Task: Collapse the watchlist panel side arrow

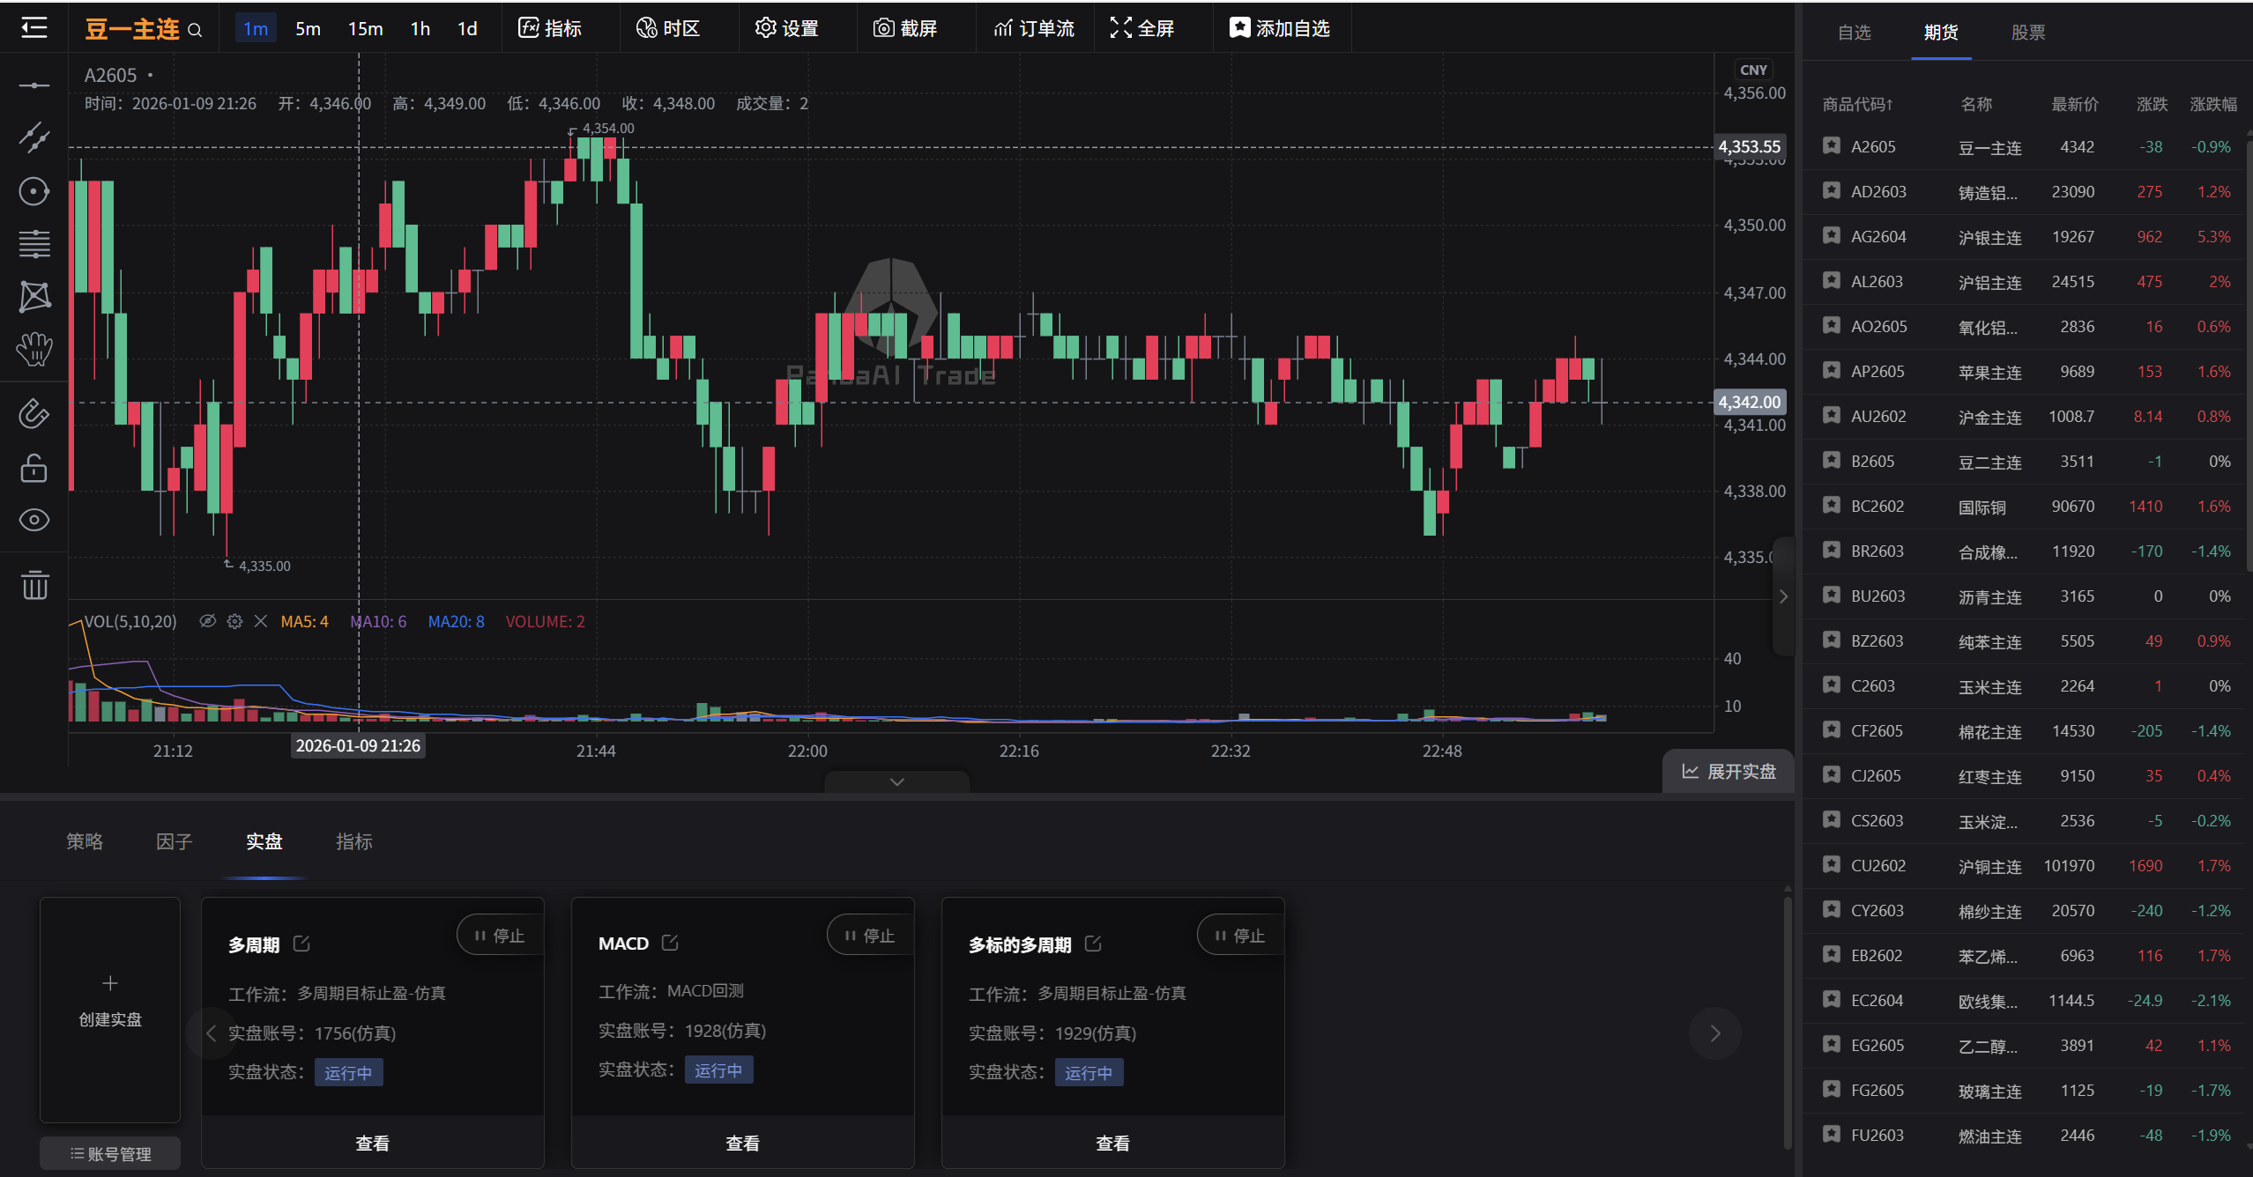Action: click(x=1783, y=596)
